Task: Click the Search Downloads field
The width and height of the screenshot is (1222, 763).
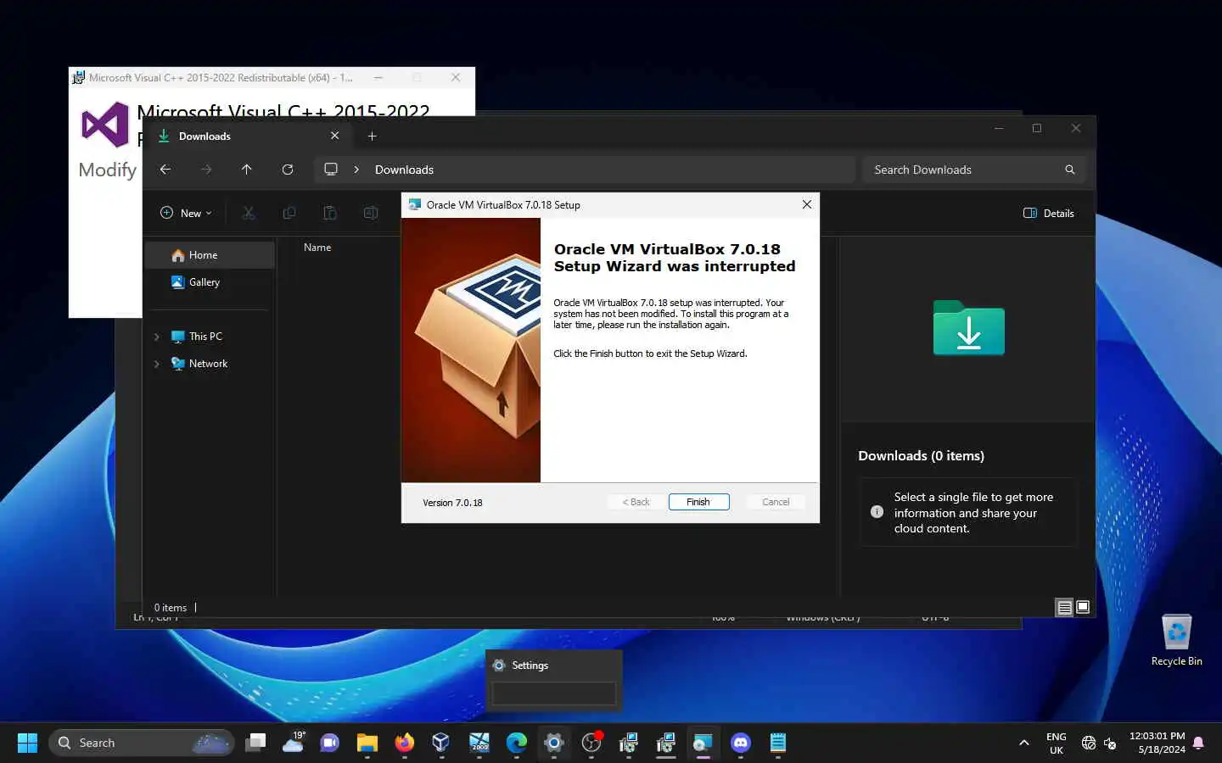Action: point(974,170)
